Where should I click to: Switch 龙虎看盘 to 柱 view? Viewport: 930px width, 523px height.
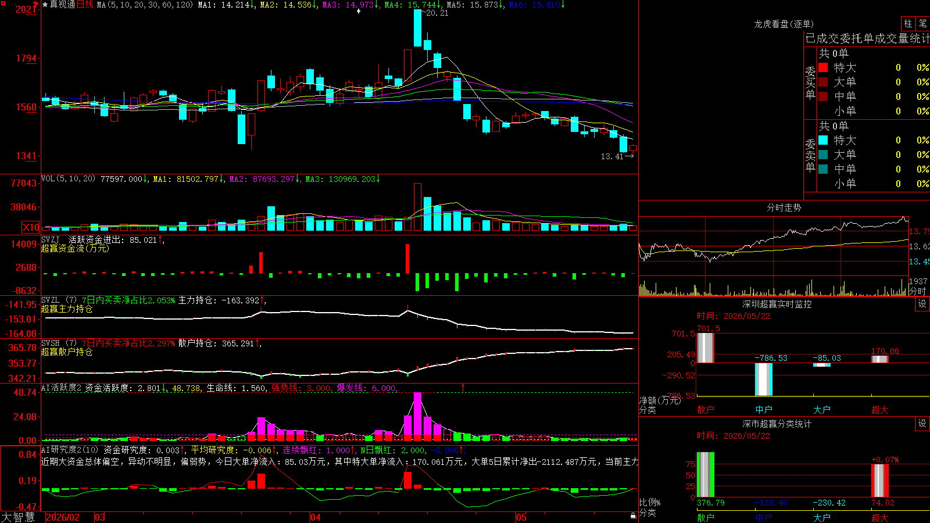click(908, 23)
